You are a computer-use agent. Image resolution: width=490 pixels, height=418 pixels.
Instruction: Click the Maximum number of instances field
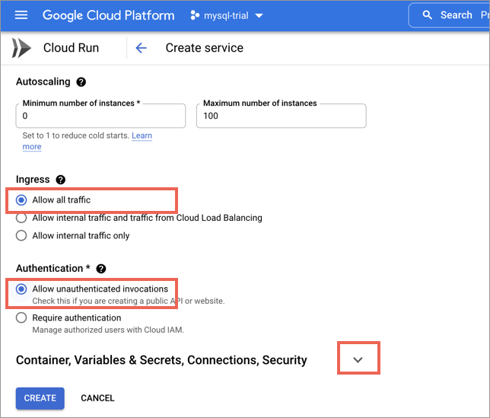click(282, 116)
